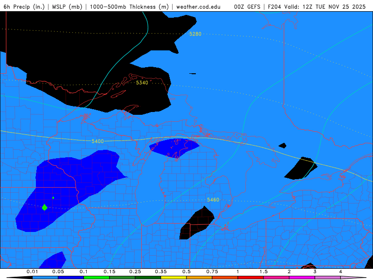The width and height of the screenshot is (373, 280).
Task: Click the '00Z GEFS' model run text
Action: (x=247, y=7)
